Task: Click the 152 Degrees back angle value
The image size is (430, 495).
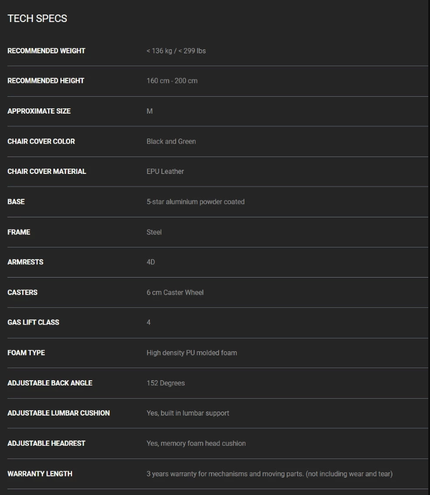Action: pyautogui.click(x=165, y=383)
